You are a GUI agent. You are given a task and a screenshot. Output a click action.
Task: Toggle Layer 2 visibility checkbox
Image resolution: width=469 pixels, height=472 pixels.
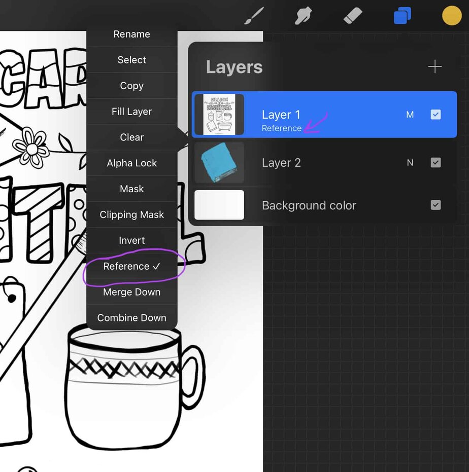pos(435,163)
